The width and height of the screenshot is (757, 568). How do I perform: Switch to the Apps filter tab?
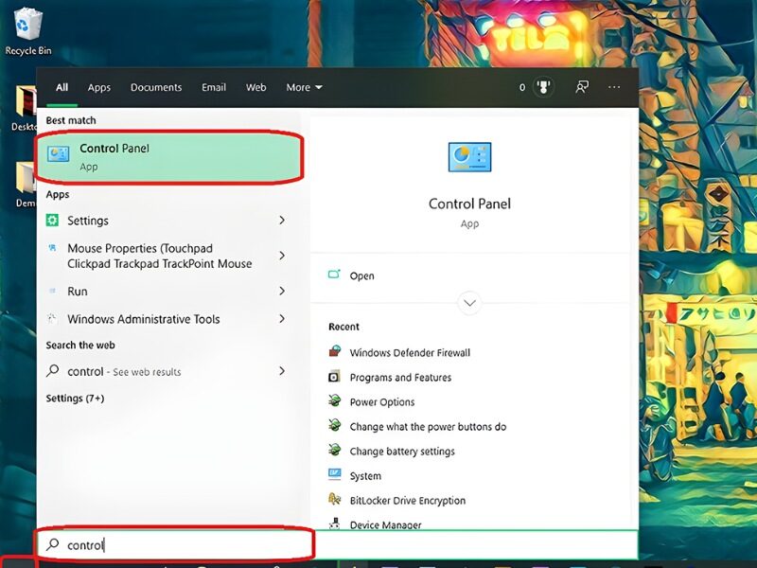(x=99, y=87)
